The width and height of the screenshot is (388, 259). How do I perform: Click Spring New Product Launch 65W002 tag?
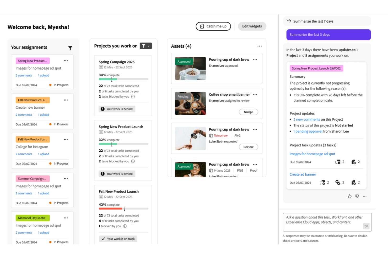coord(316,68)
